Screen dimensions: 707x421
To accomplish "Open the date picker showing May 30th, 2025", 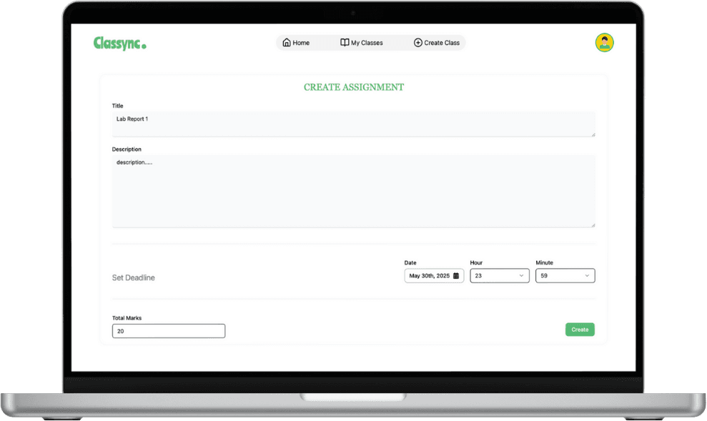I will pyautogui.click(x=430, y=276).
